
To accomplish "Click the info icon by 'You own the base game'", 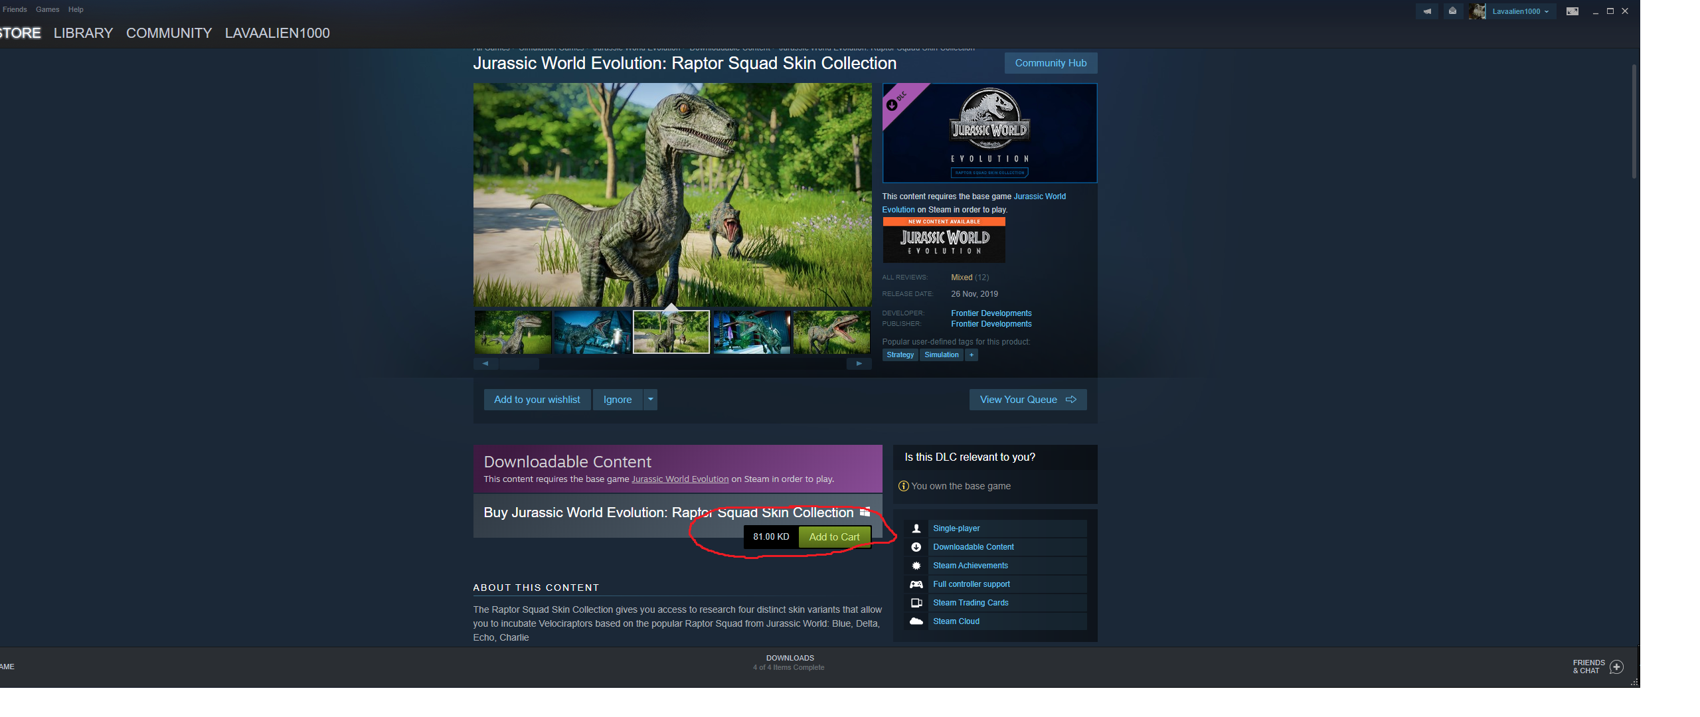I will click(x=903, y=486).
